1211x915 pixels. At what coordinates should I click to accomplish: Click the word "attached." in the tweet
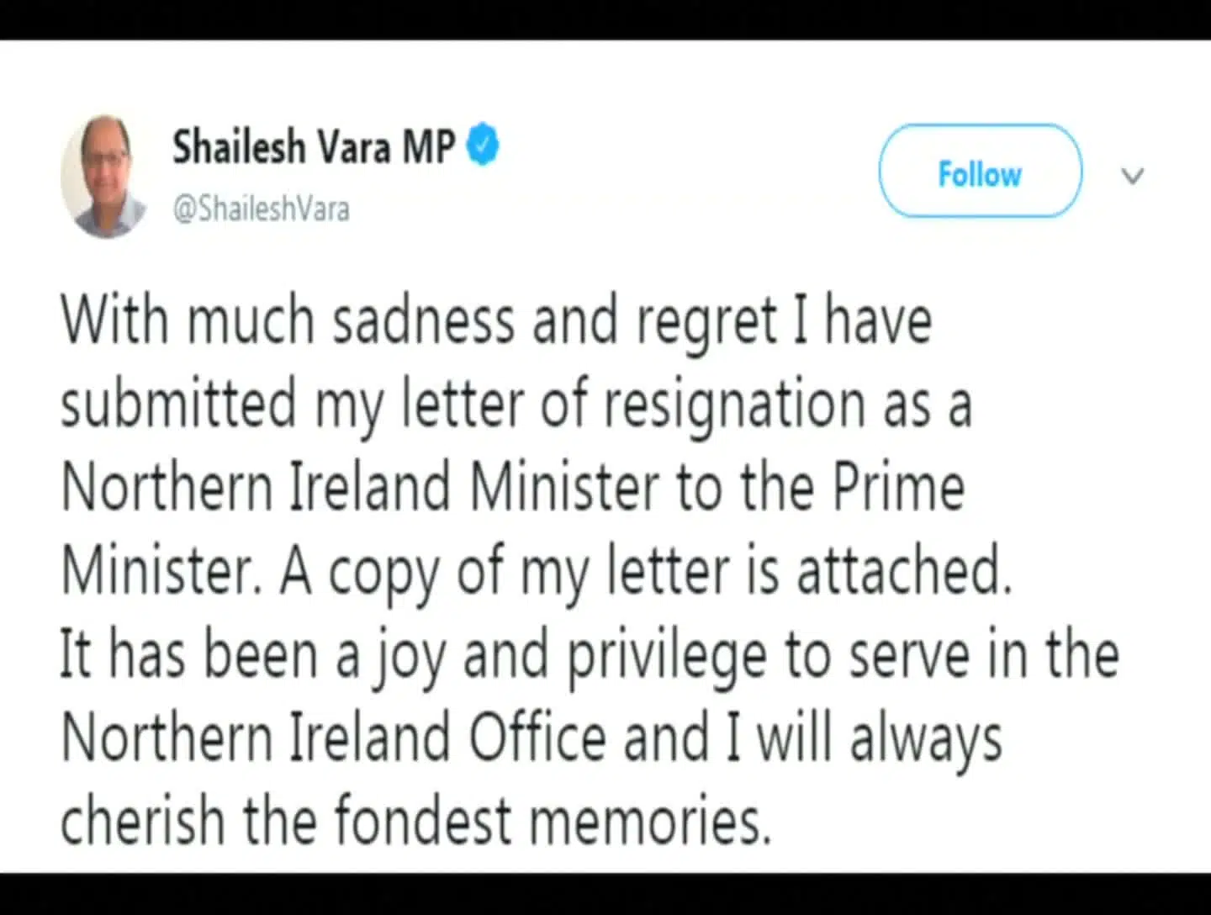903,570
